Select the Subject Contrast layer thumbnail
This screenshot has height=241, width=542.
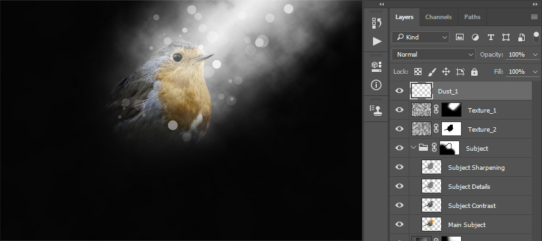tap(432, 205)
